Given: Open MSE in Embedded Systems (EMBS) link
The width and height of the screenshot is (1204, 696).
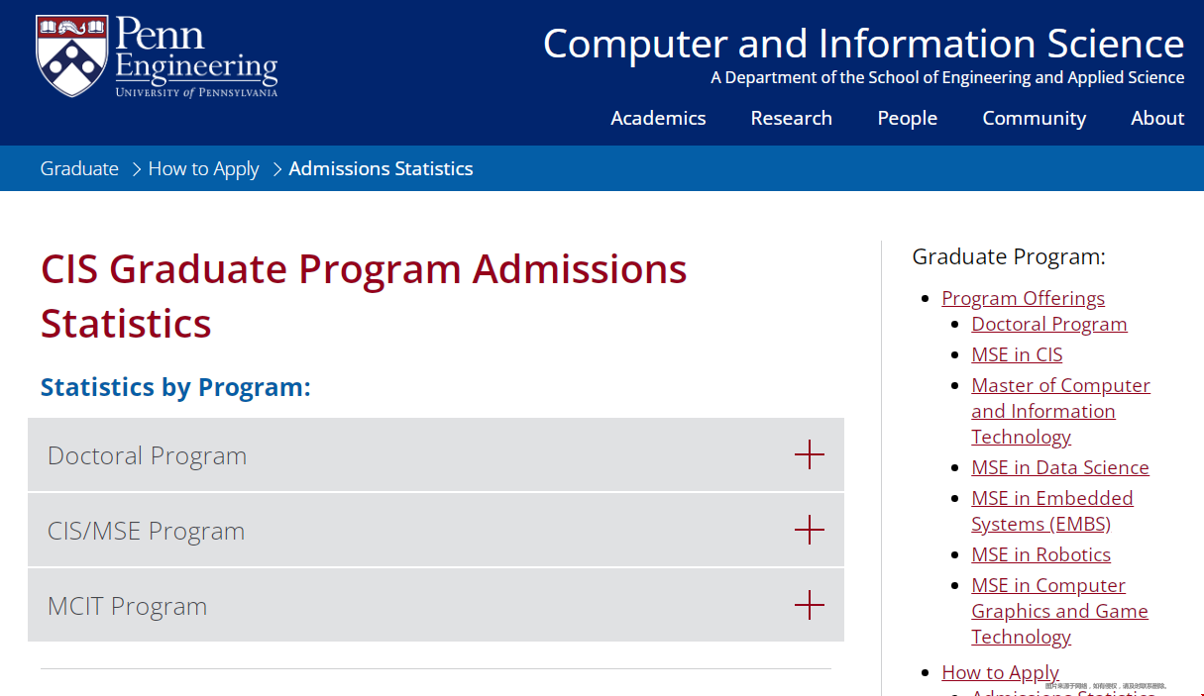Looking at the screenshot, I should pyautogui.click(x=1051, y=511).
